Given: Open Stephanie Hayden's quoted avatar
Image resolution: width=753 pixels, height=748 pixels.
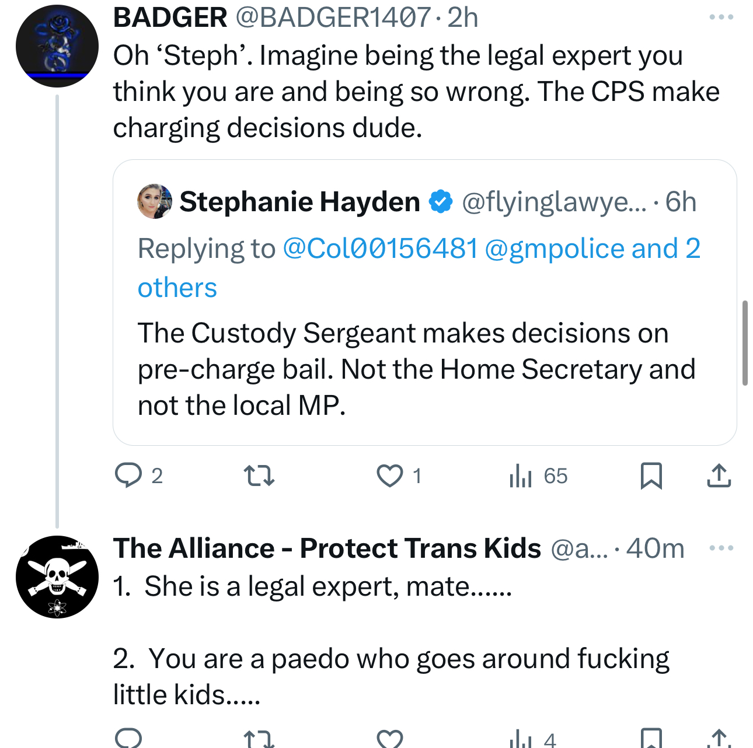Looking at the screenshot, I should tap(155, 201).
